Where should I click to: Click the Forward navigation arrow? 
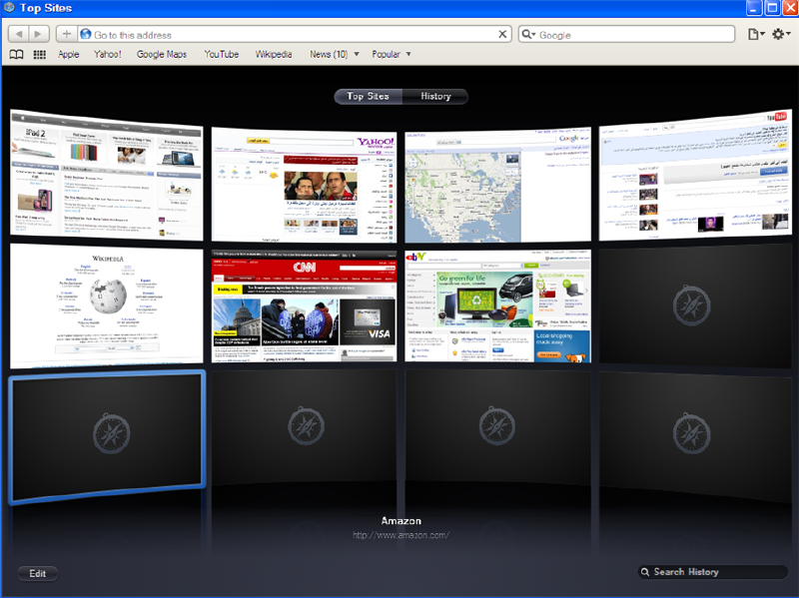tap(38, 34)
